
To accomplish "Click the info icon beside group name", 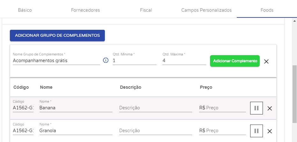I will 106,60.
